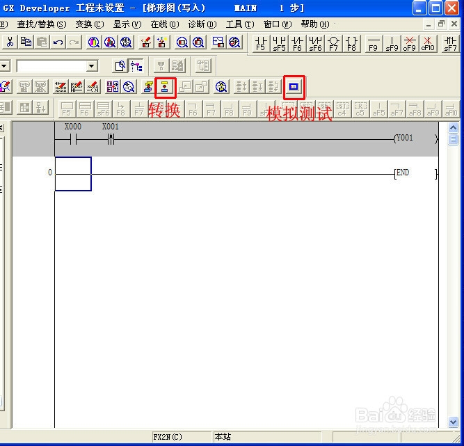Select the Y001 output coil
This screenshot has width=464, height=446.
point(415,138)
